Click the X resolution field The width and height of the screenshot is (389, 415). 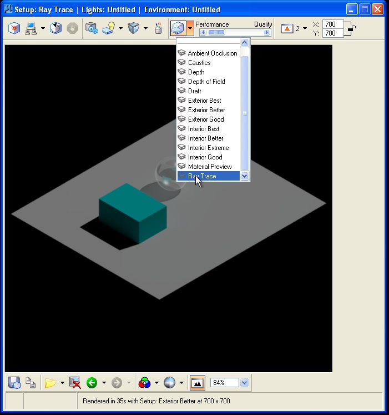332,24
